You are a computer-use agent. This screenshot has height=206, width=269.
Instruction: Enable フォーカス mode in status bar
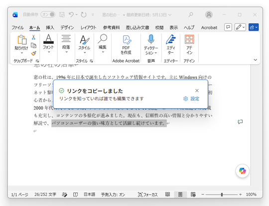pos(148,195)
